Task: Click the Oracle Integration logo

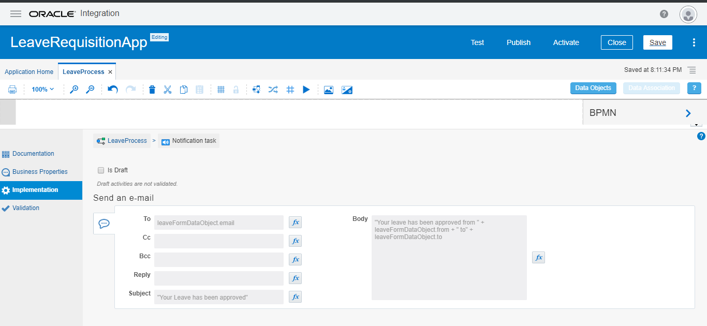Action: 74,13
